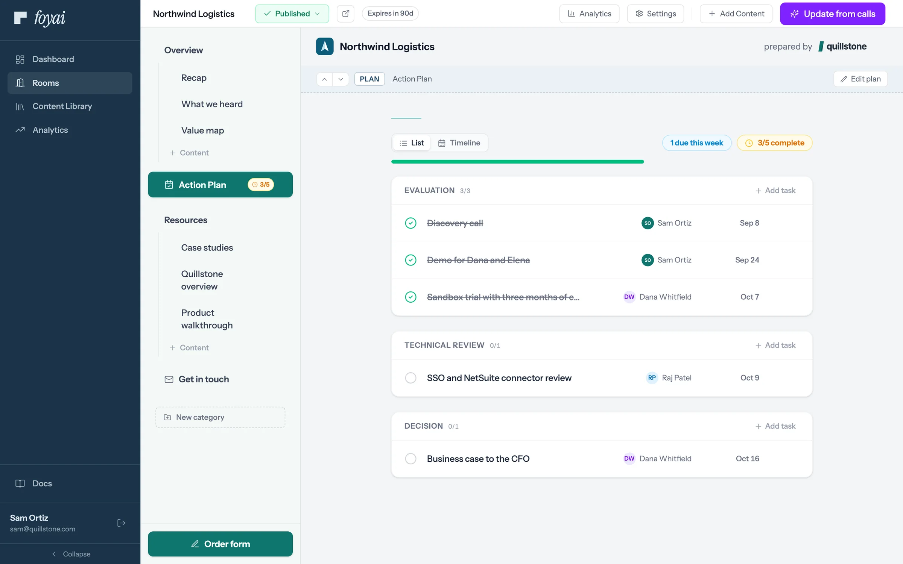Click the sign out icon beside Sam Ortiz
This screenshot has height=564, width=903.
[121, 523]
